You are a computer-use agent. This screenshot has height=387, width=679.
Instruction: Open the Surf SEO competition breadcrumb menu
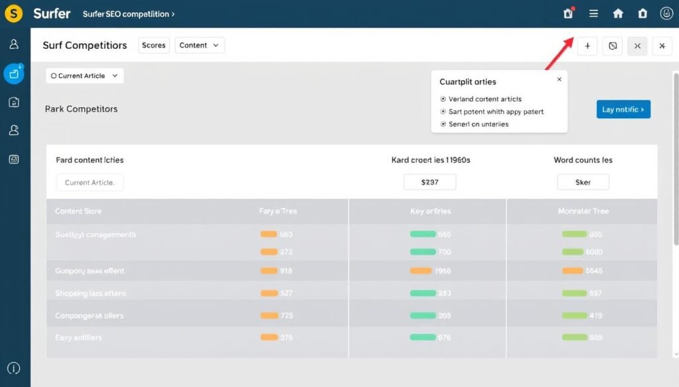129,13
